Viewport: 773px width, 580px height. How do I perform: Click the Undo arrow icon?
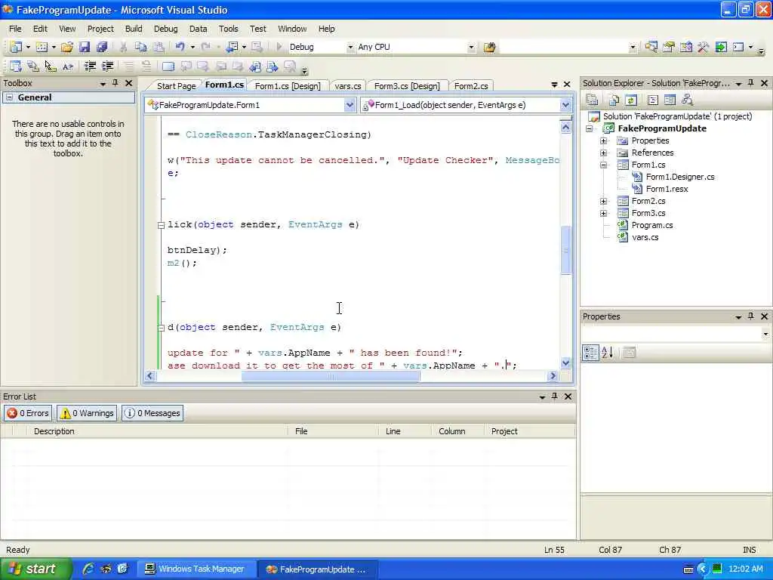point(180,47)
